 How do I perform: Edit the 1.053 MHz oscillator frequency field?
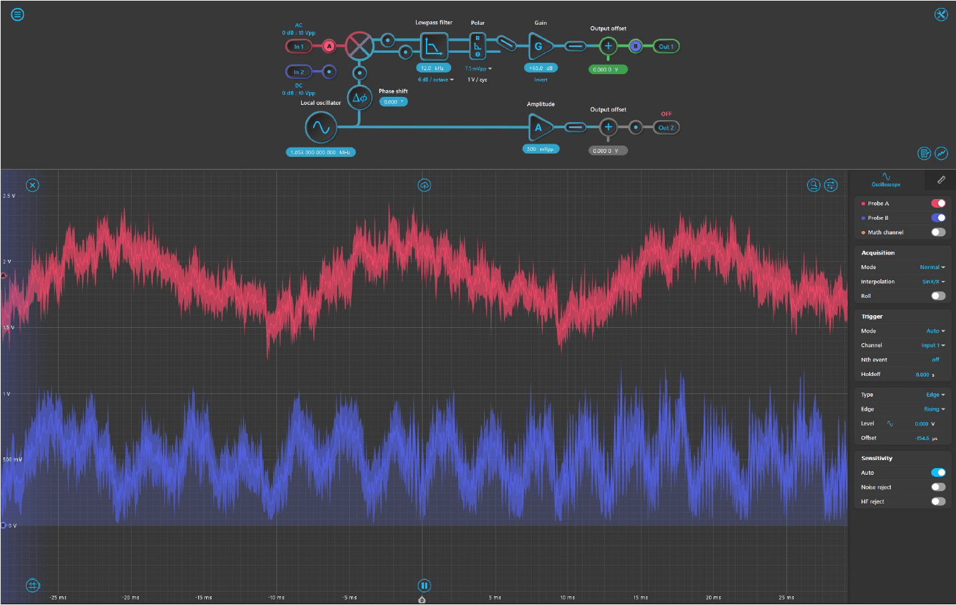[x=320, y=152]
